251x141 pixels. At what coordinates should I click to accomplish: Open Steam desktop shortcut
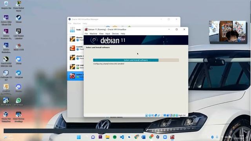(18, 19)
